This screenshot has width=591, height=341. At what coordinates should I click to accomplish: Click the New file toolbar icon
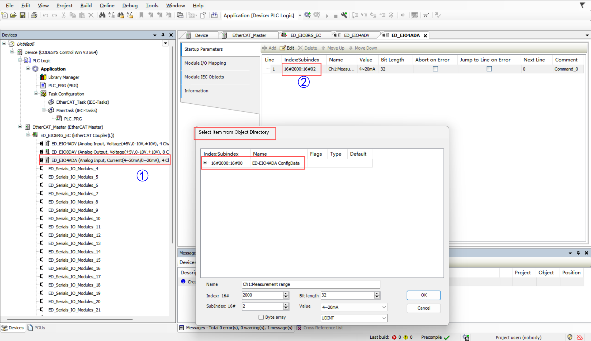[4, 15]
